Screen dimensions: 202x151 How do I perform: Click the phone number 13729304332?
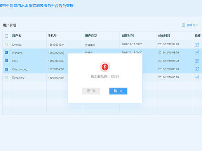pyautogui.click(x=56, y=69)
